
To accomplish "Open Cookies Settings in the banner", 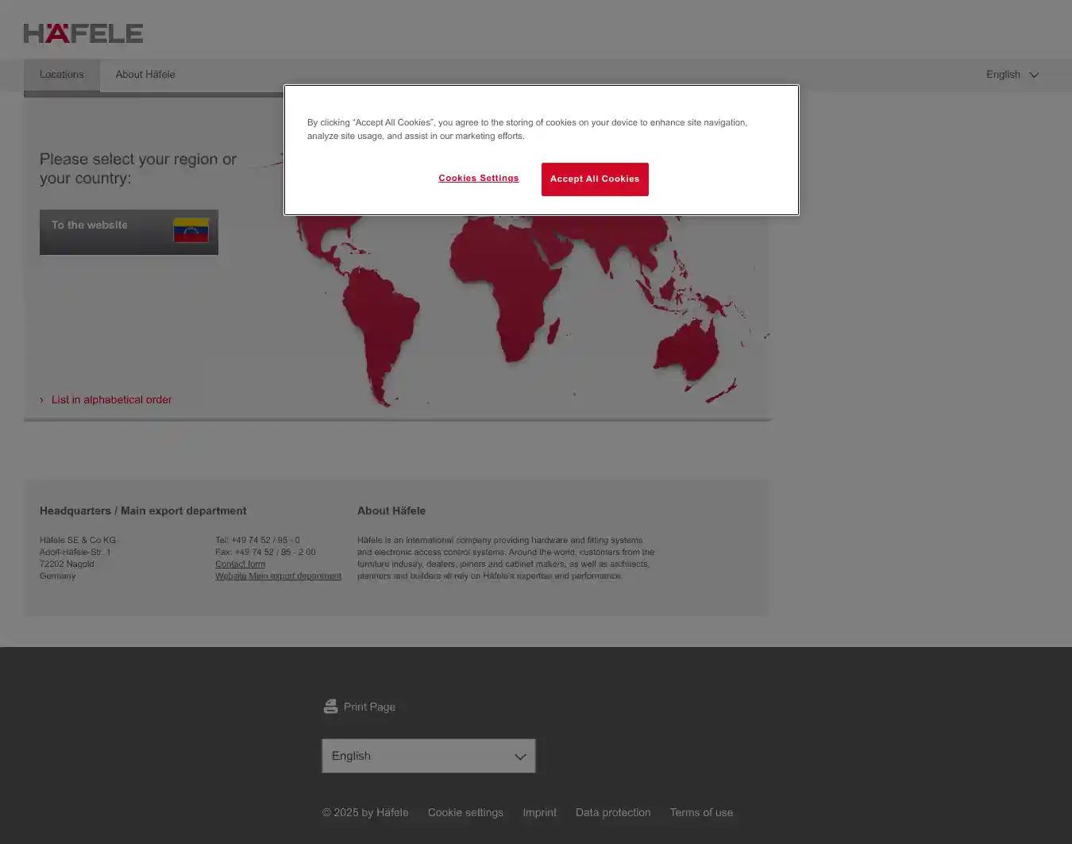I will pos(478,179).
